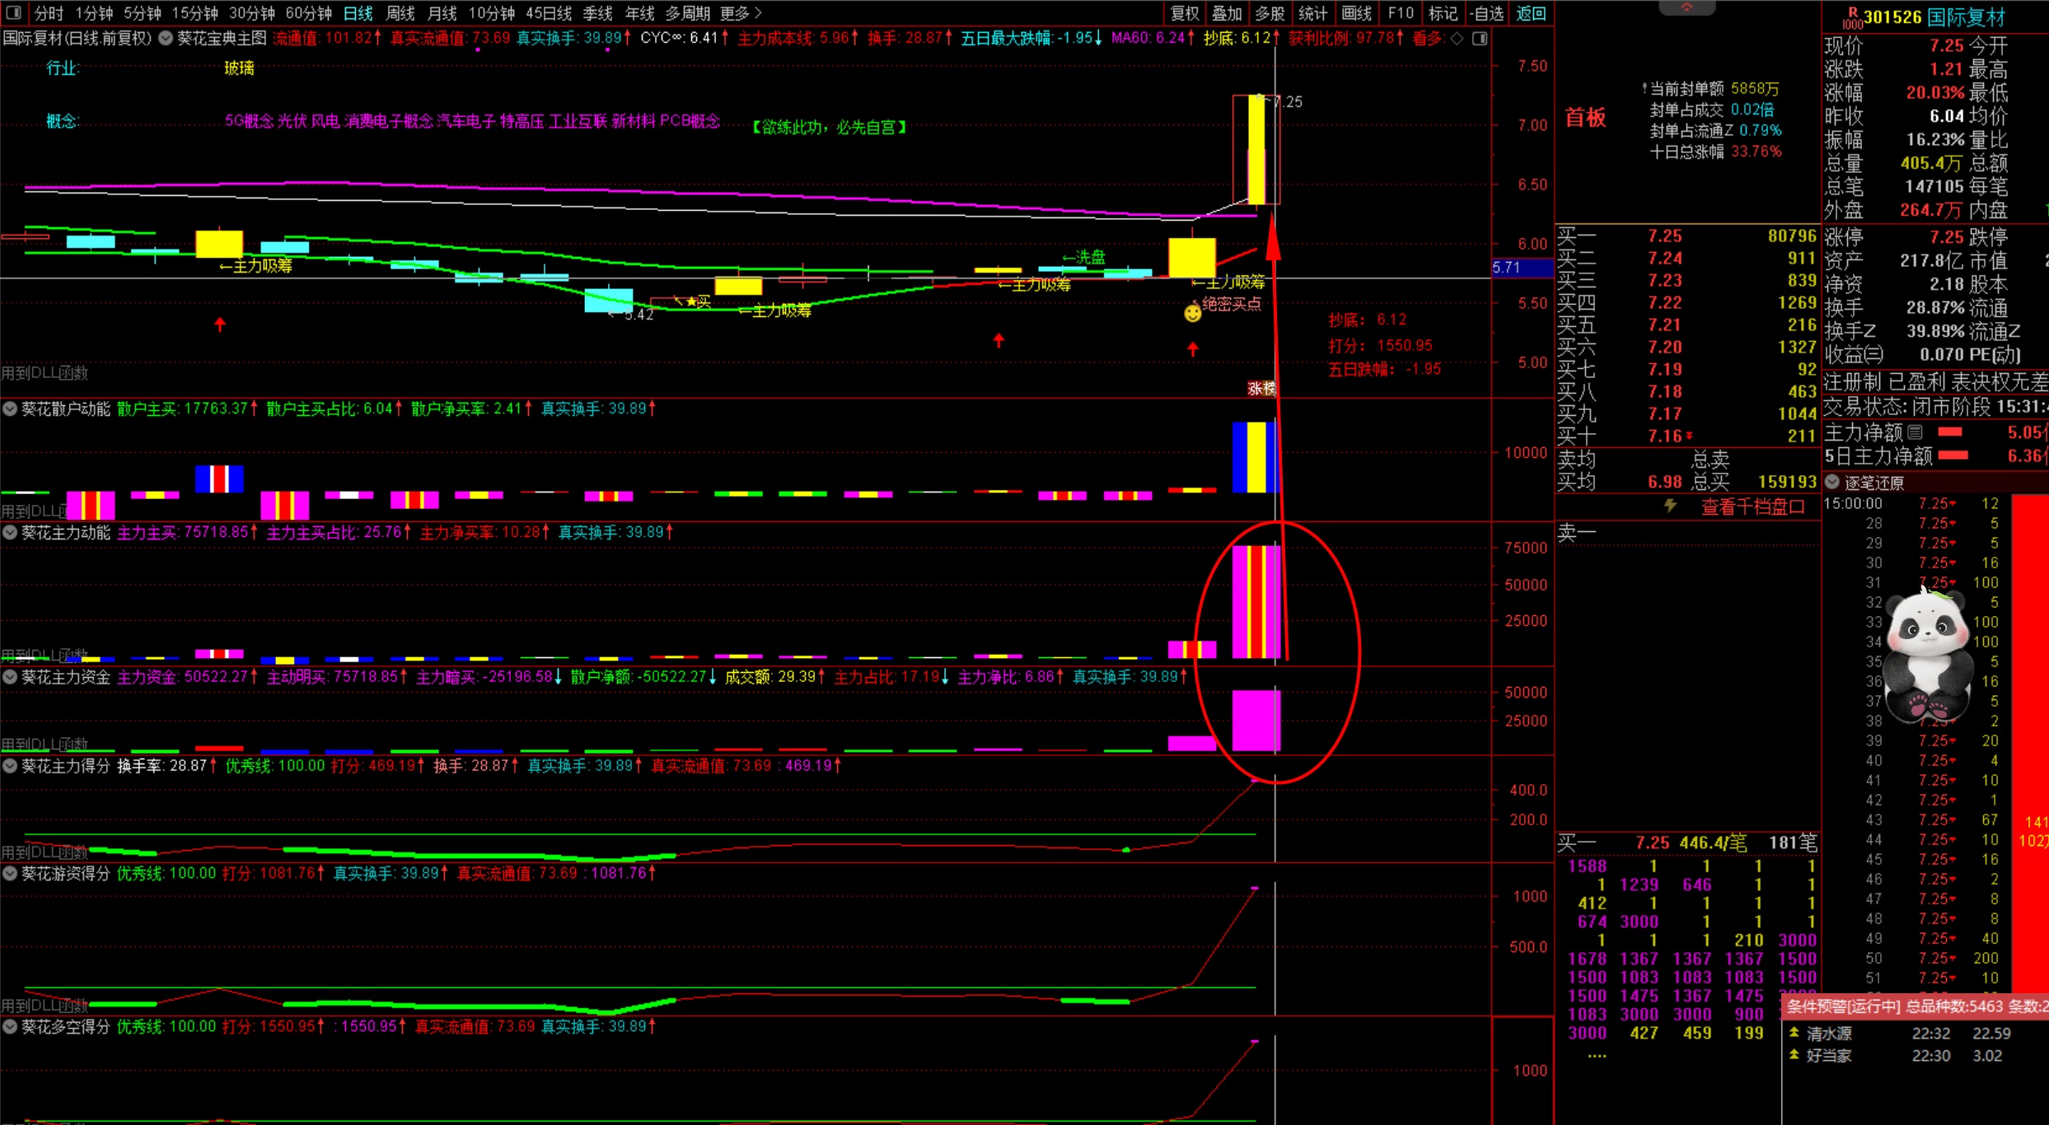Image resolution: width=2049 pixels, height=1125 pixels.
Task: Toggle 复权 price adjustment in toolbar
Action: coord(1185,13)
